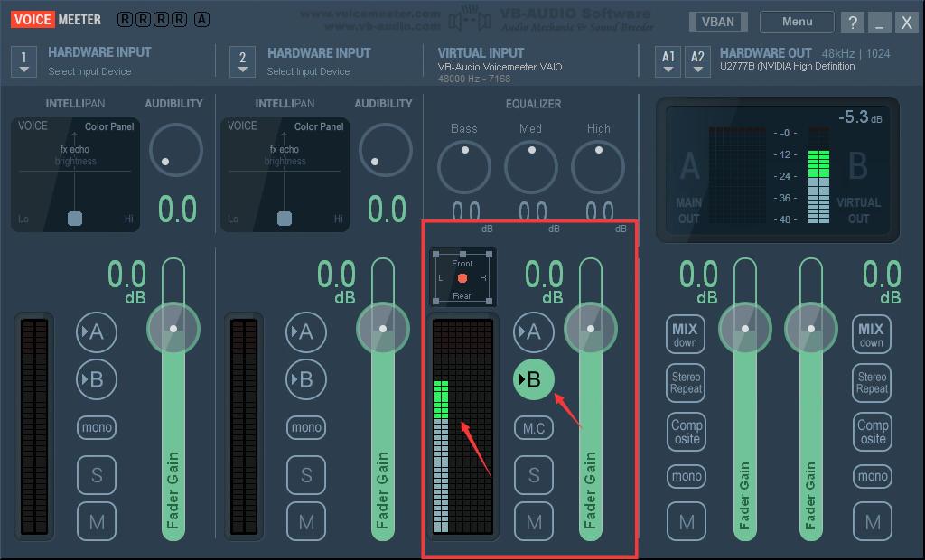925x560 pixels.
Task: Click the Intellipan slider handle for Hardware Input 2
Action: 285,219
